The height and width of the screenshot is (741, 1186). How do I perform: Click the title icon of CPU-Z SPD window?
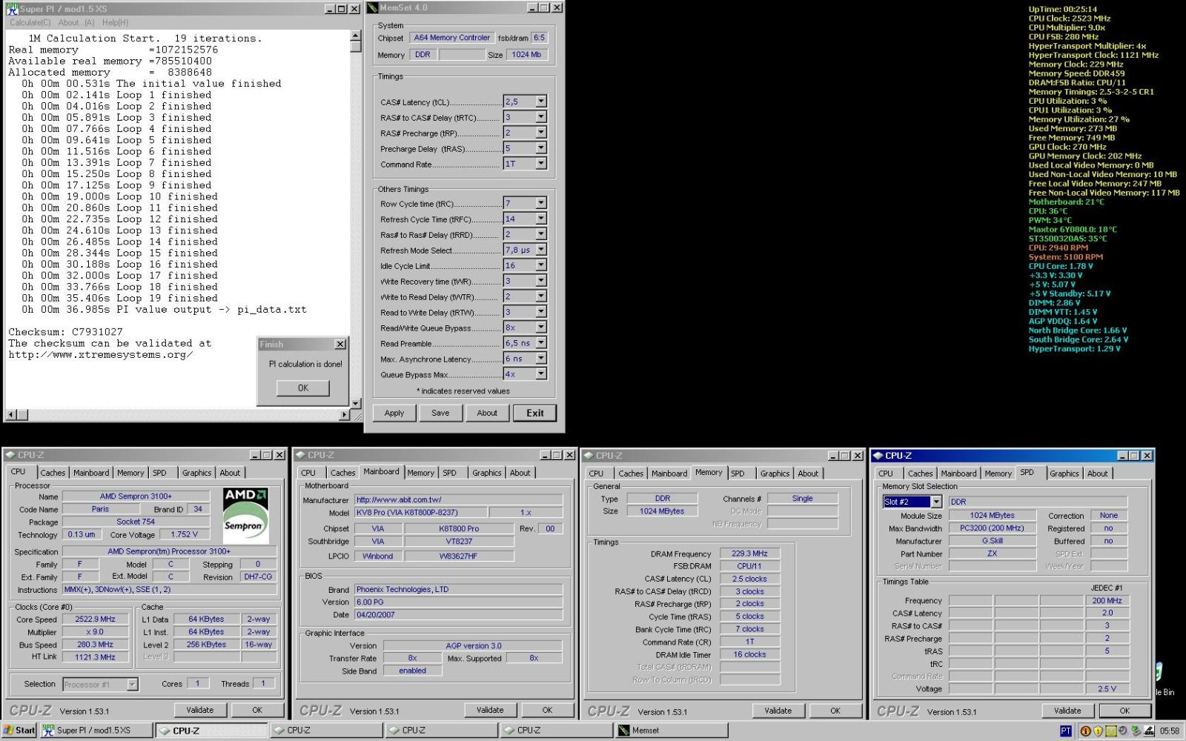[878, 456]
